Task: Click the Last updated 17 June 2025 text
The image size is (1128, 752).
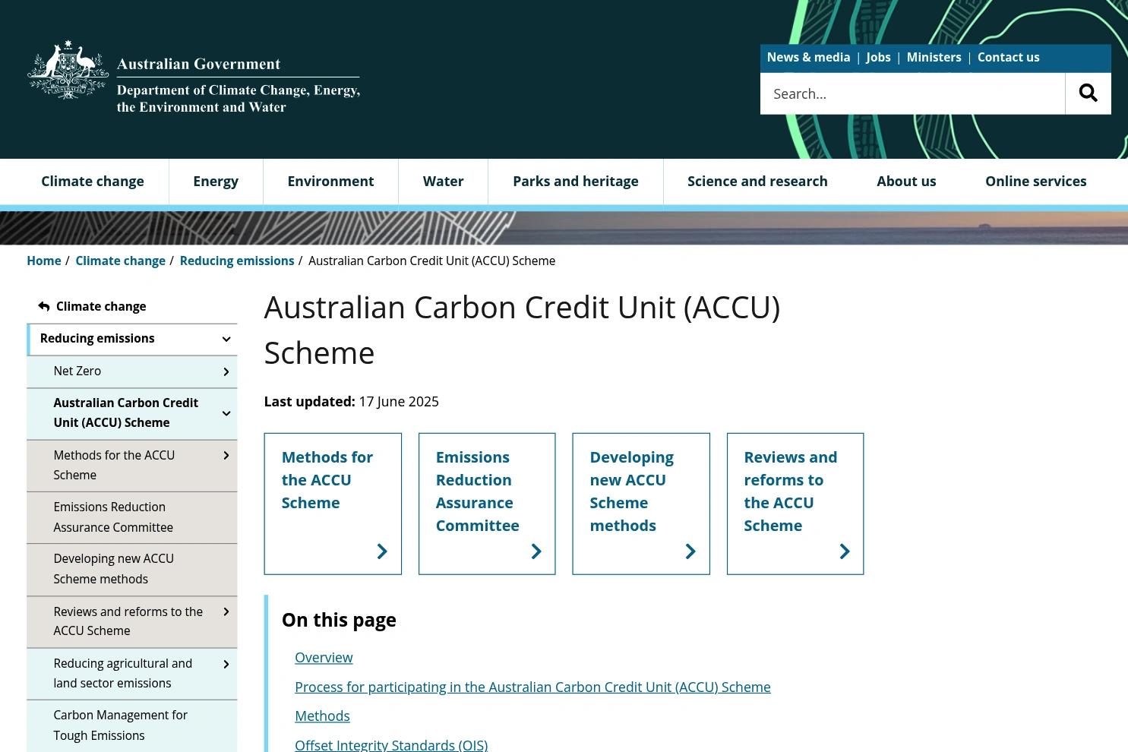Action: pyautogui.click(x=351, y=401)
